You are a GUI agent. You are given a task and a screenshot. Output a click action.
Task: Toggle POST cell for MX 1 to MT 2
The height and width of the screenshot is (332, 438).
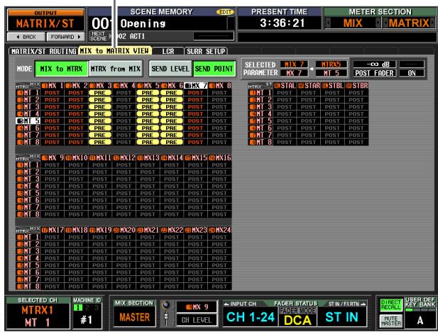(x=53, y=100)
